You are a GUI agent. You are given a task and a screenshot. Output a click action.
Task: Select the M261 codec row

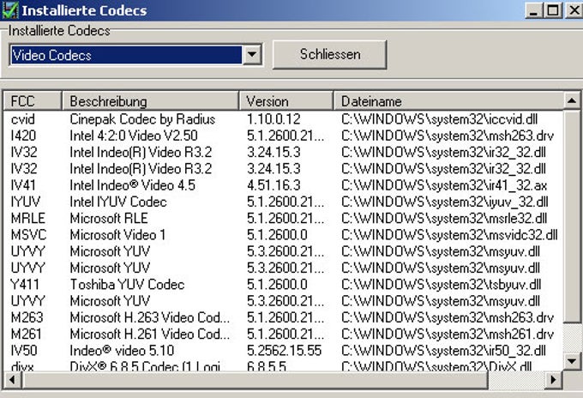point(283,334)
